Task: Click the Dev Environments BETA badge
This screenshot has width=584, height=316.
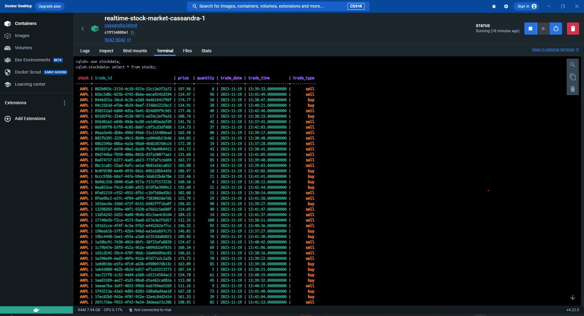Action: point(58,60)
